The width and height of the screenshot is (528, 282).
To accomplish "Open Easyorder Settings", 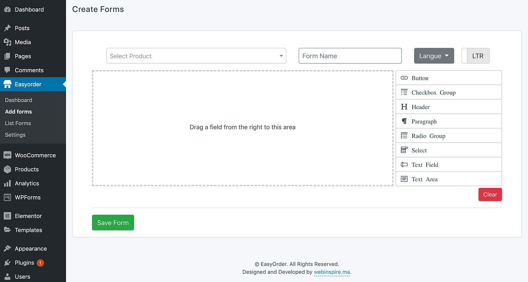I will click(15, 135).
